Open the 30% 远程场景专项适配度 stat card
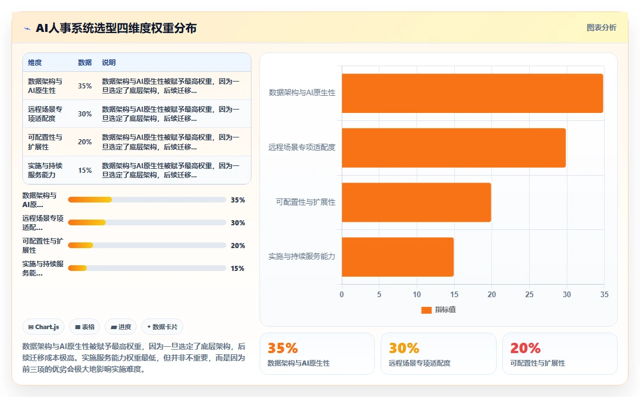 point(438,354)
